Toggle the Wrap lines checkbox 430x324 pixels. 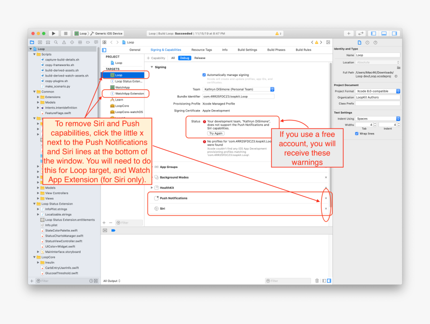tap(356, 133)
